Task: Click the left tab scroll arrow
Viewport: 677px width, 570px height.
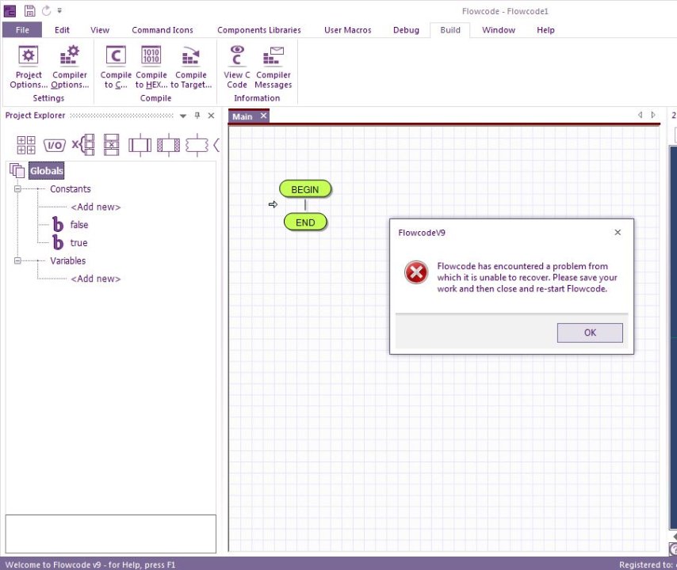Action: [x=641, y=115]
